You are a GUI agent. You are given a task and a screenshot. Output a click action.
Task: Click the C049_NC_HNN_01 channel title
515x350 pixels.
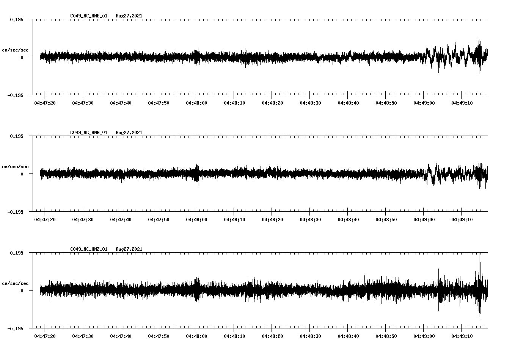[89, 133]
